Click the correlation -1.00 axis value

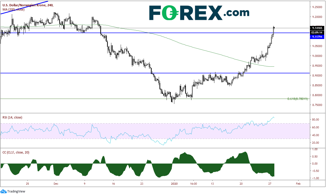315,178
